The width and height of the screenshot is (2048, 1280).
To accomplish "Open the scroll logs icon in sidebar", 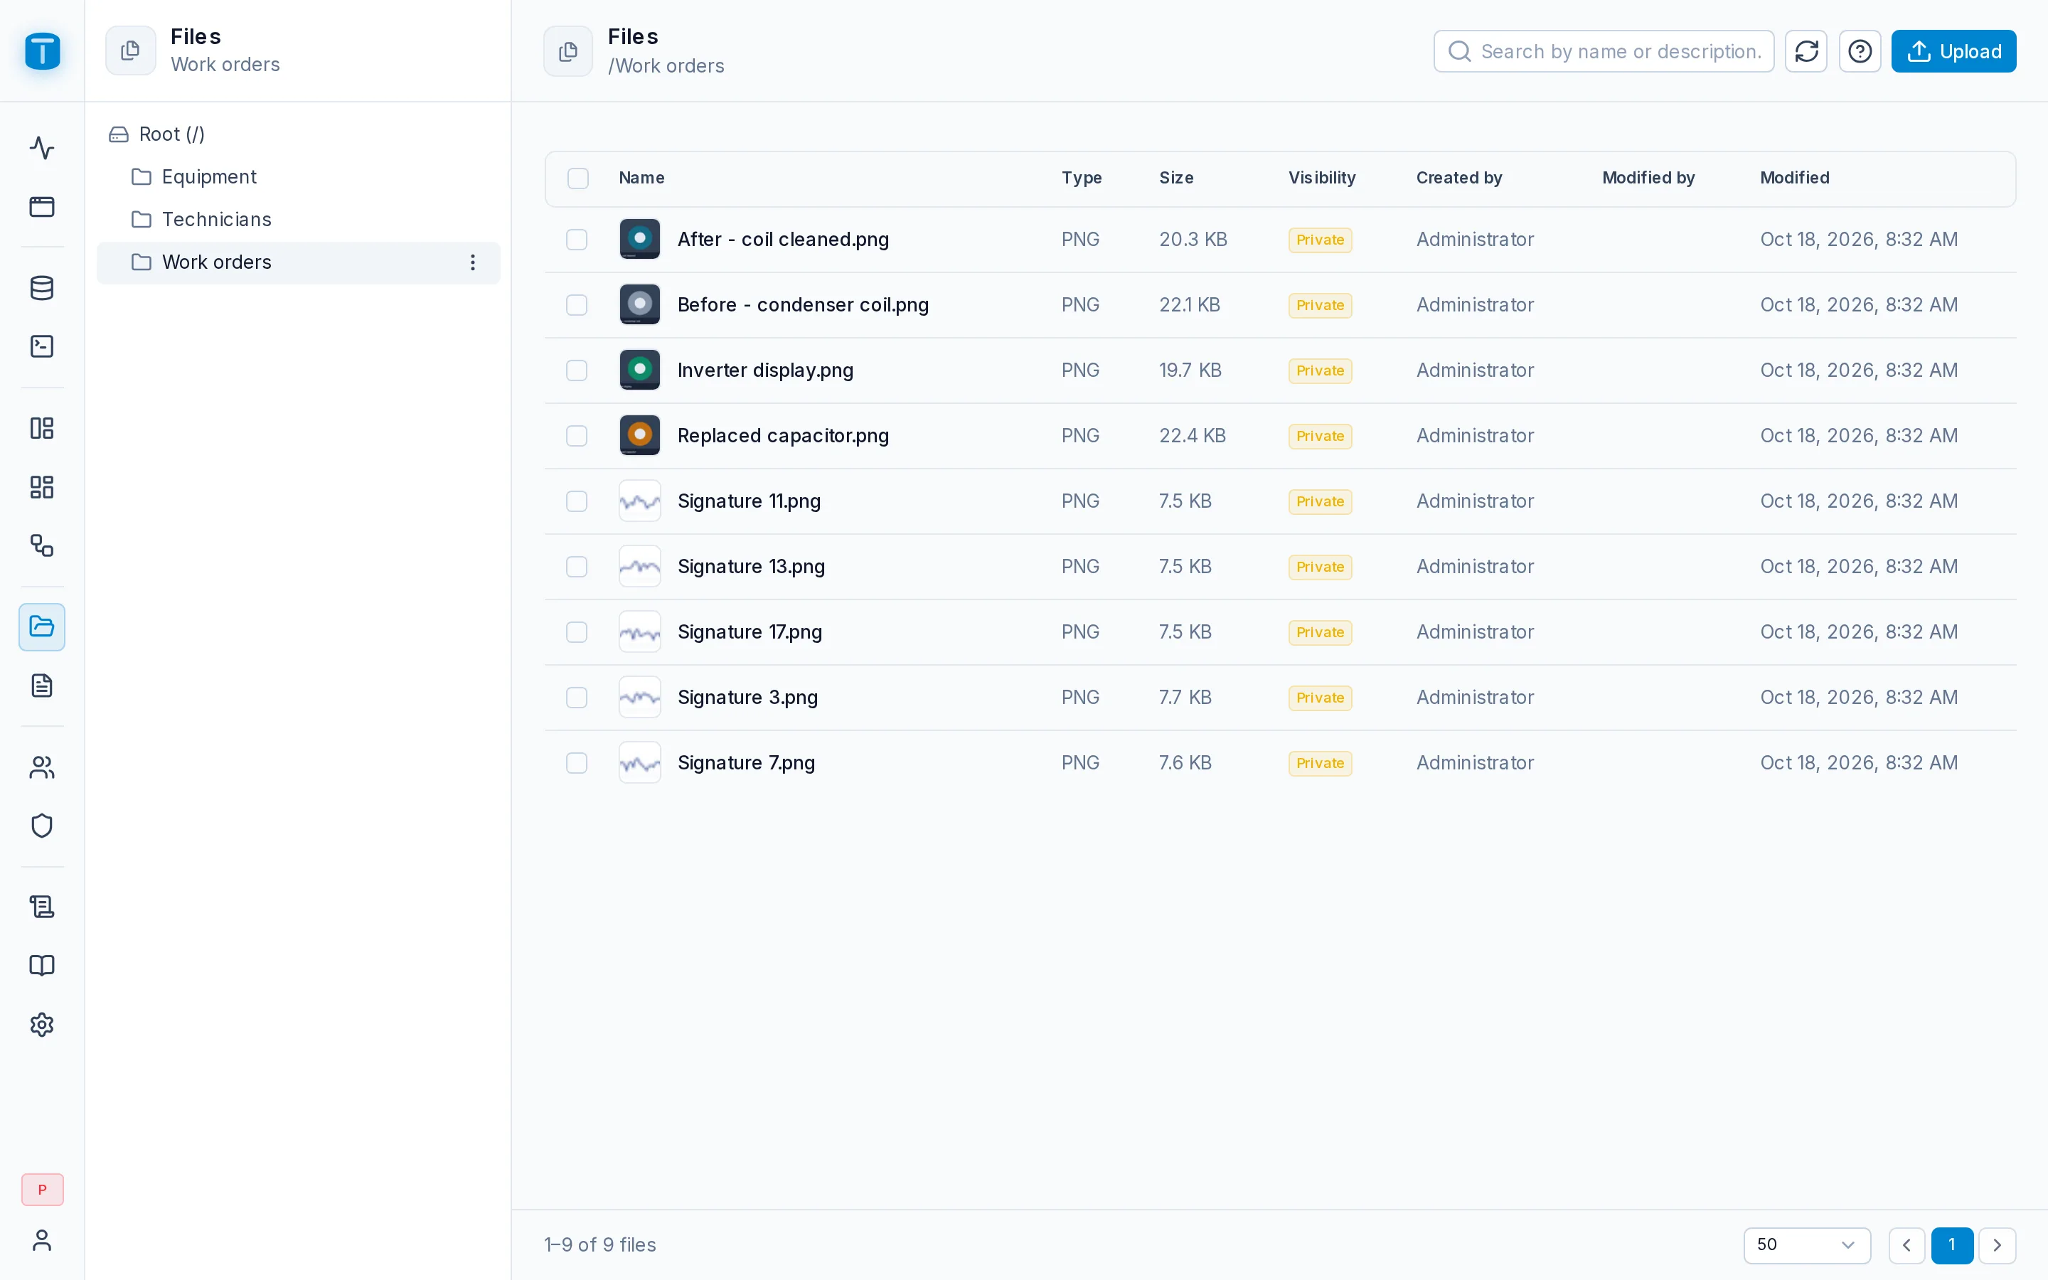I will click(x=41, y=907).
